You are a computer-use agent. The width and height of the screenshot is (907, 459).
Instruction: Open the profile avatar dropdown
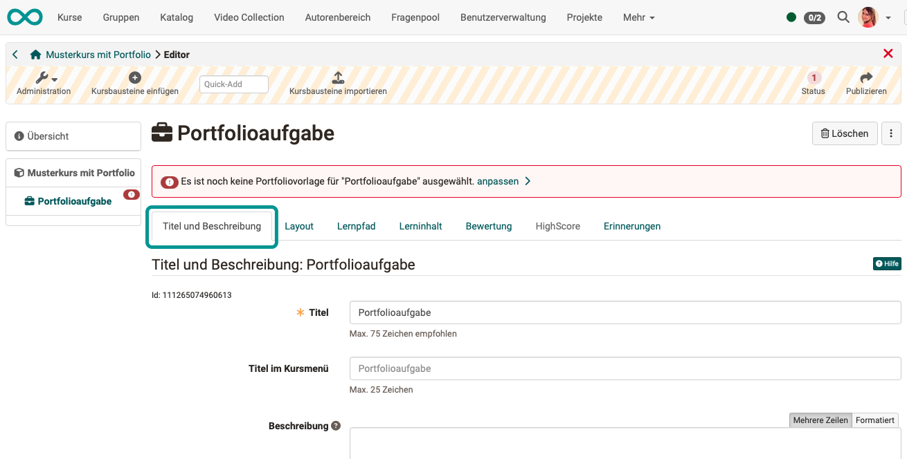(867, 17)
